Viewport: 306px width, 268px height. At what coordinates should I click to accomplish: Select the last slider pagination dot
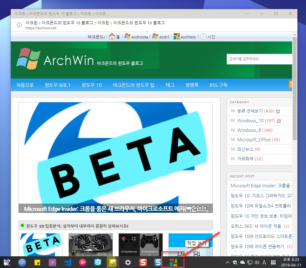(x=205, y=208)
